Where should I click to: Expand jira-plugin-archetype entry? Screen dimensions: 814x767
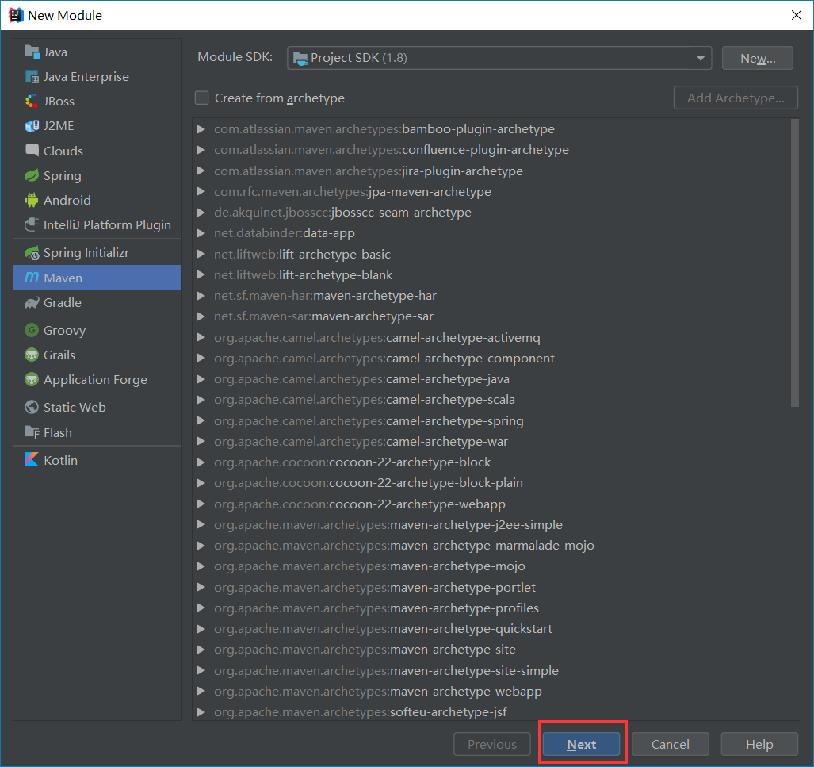[x=201, y=171]
